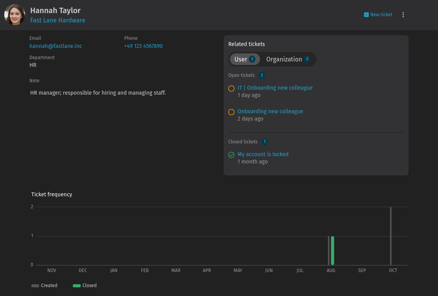Create a New ticket
Image resolution: width=438 pixels, height=296 pixels.
pos(378,15)
